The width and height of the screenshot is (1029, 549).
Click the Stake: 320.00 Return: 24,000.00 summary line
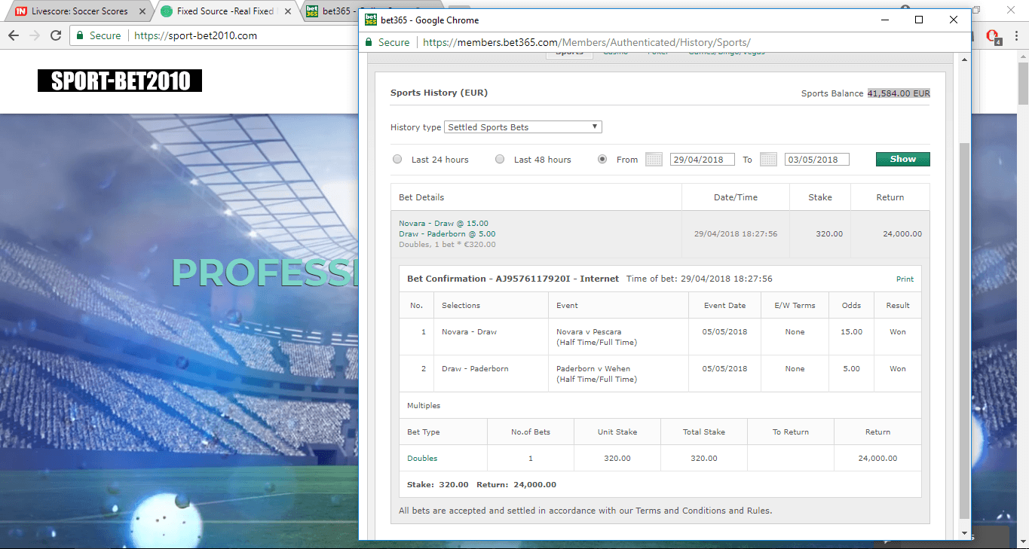coord(482,484)
